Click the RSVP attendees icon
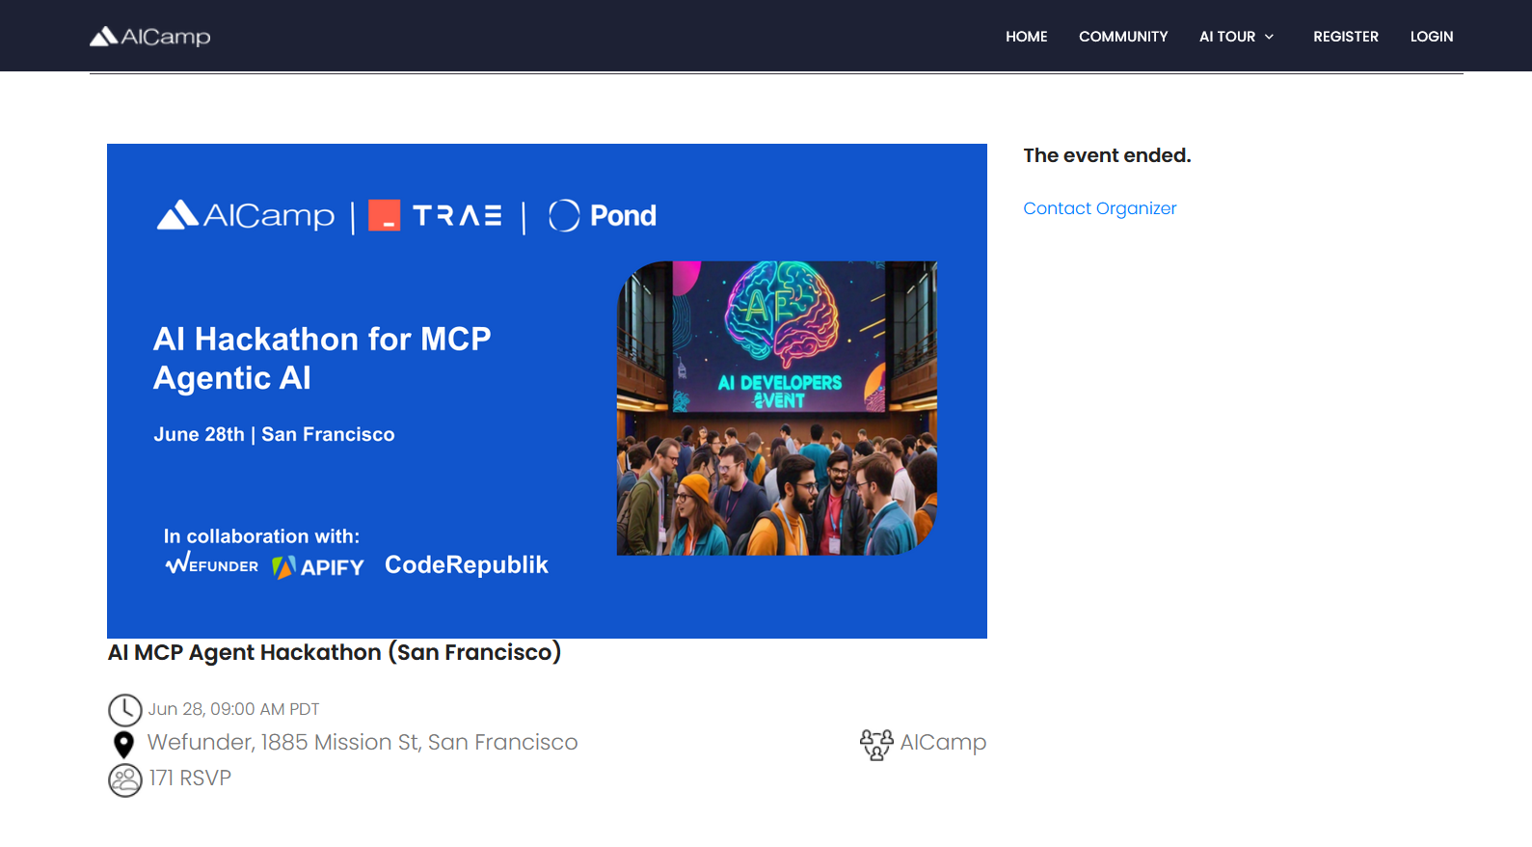Image resolution: width=1532 pixels, height=847 pixels. click(124, 779)
